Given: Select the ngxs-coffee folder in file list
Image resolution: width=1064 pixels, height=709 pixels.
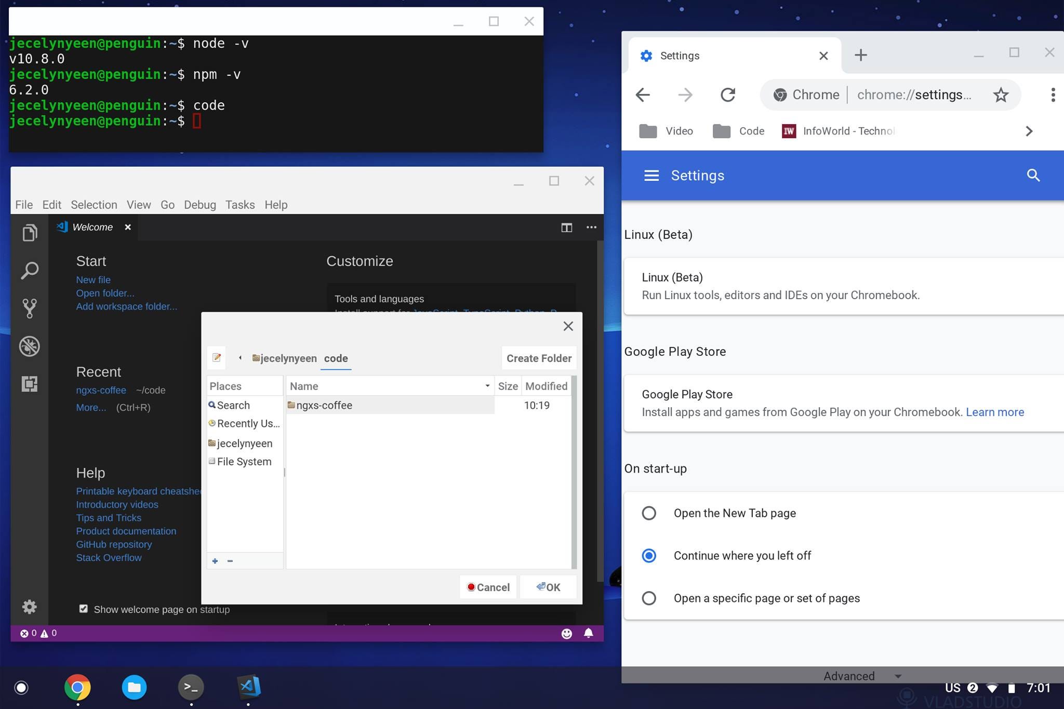Looking at the screenshot, I should click(x=324, y=405).
